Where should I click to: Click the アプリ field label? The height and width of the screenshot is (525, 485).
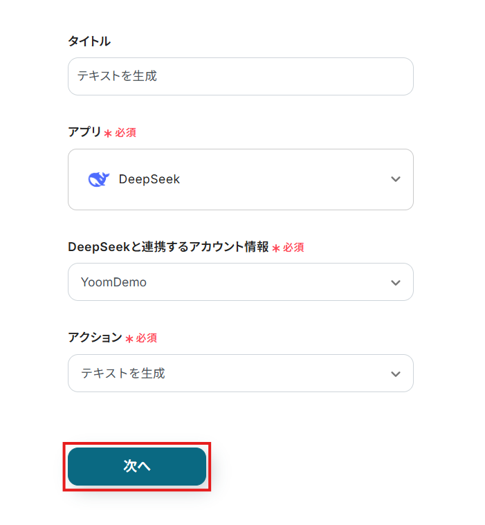pos(84,132)
